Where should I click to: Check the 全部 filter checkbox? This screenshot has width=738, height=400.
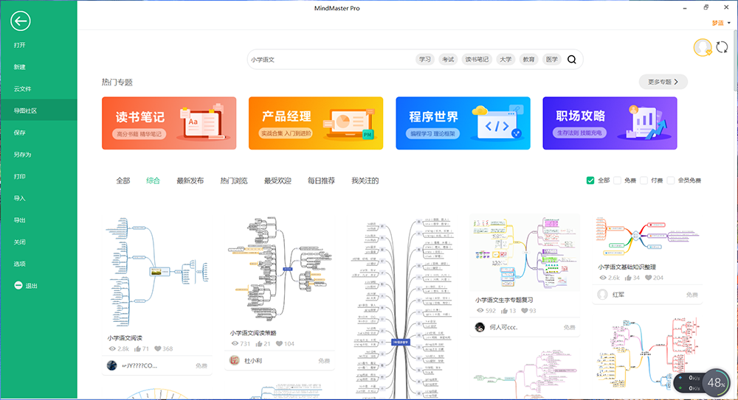click(x=590, y=180)
